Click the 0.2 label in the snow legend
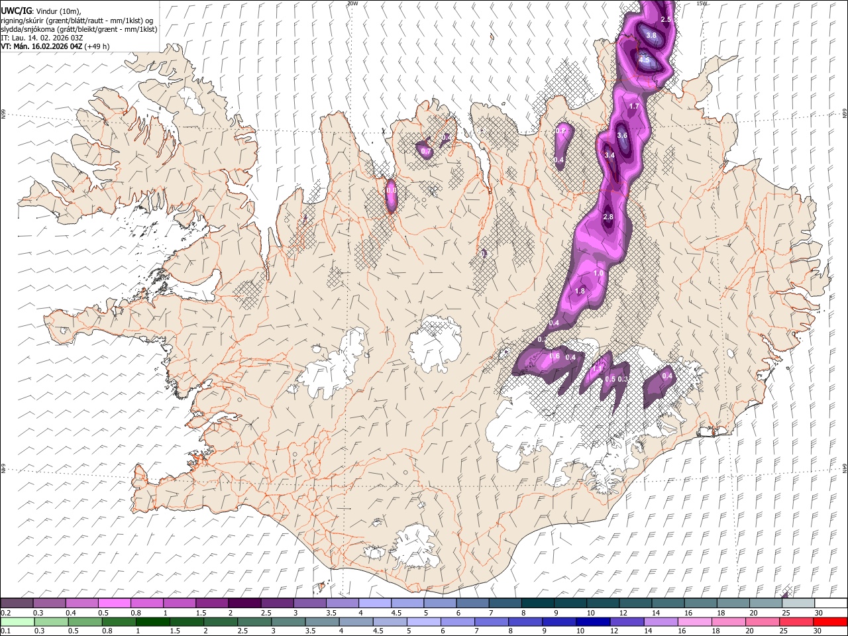Image resolution: width=848 pixels, height=636 pixels. pyautogui.click(x=5, y=613)
